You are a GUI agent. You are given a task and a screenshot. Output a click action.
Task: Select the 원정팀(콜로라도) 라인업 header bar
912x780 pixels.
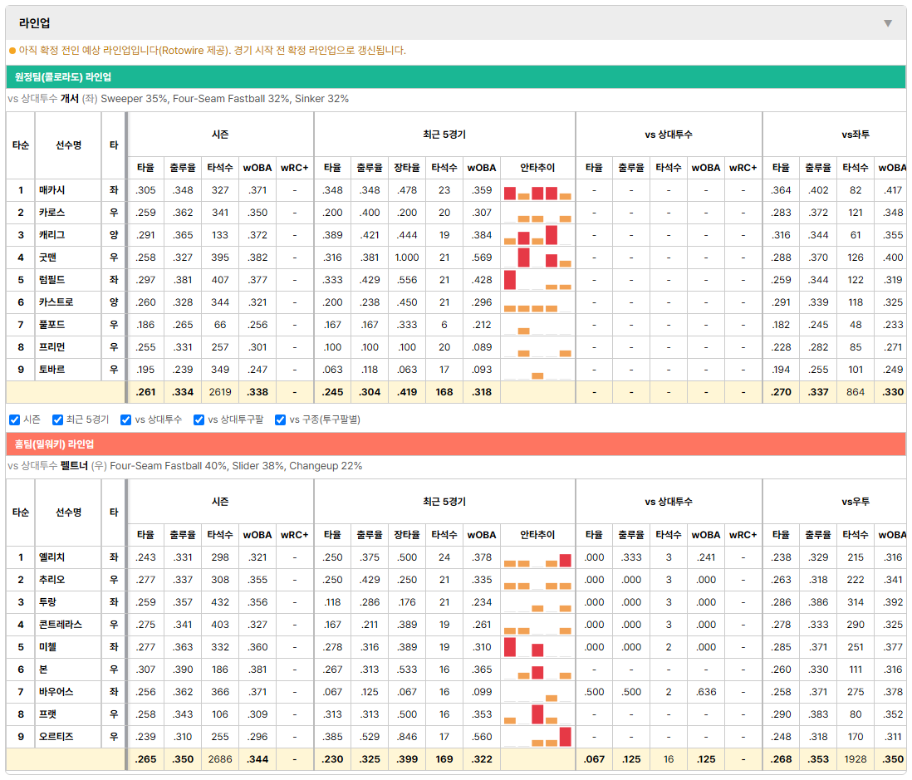click(x=455, y=76)
